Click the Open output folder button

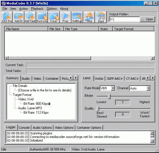click(x=149, y=19)
